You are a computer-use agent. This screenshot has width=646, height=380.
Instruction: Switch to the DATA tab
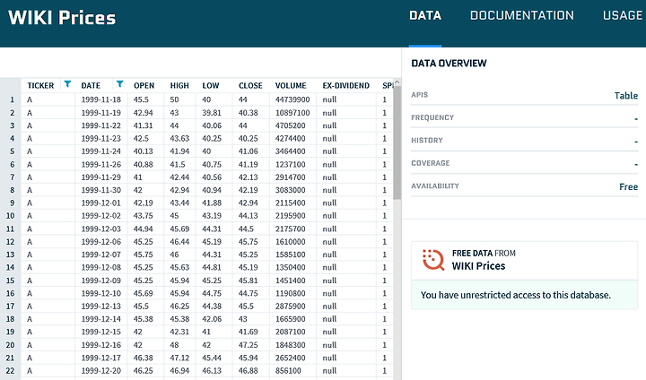(425, 15)
